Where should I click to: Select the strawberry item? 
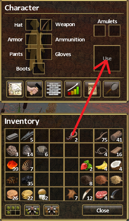(86, 165)
